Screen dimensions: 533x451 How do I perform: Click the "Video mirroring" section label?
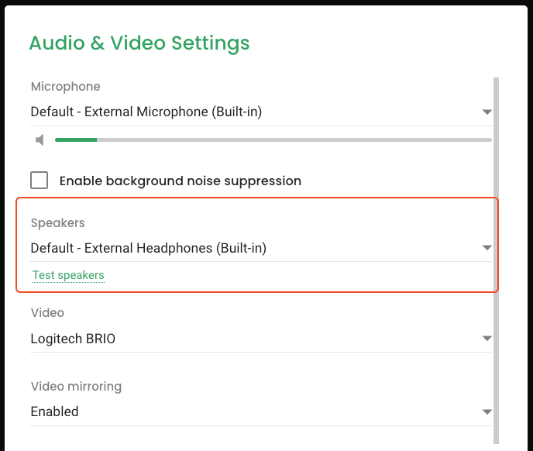[76, 386]
